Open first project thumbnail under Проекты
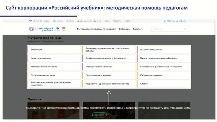The image size is (217, 122). [54, 110]
